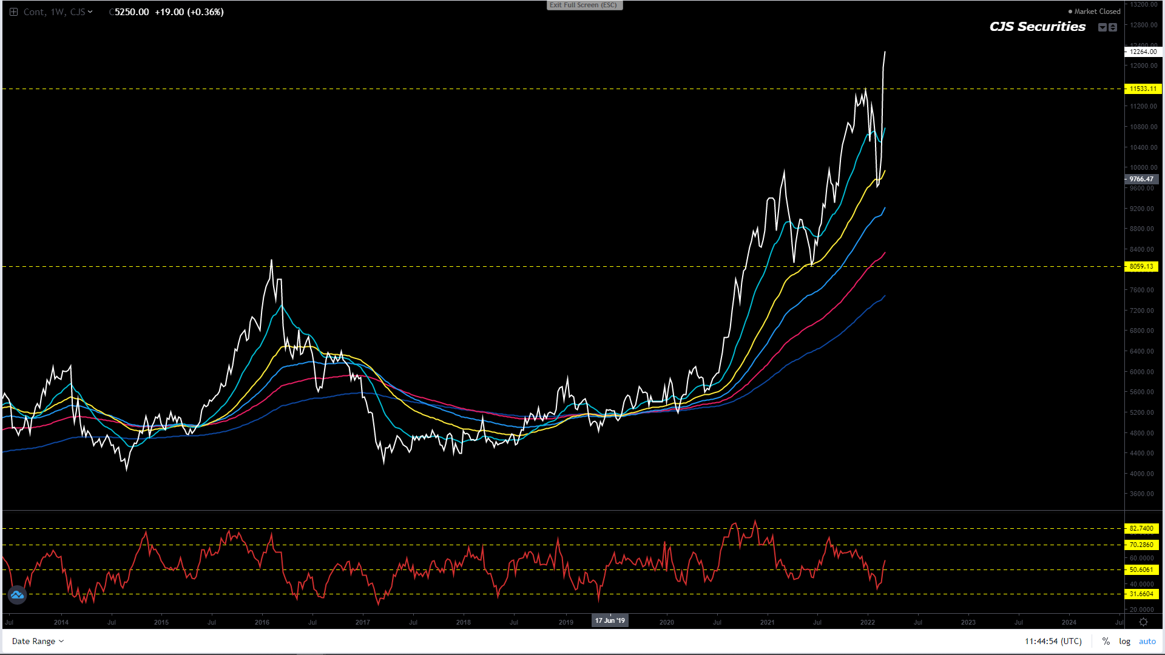Click the 8059.13 yellow price label
Viewport: 1165px width, 655px height.
1141,266
